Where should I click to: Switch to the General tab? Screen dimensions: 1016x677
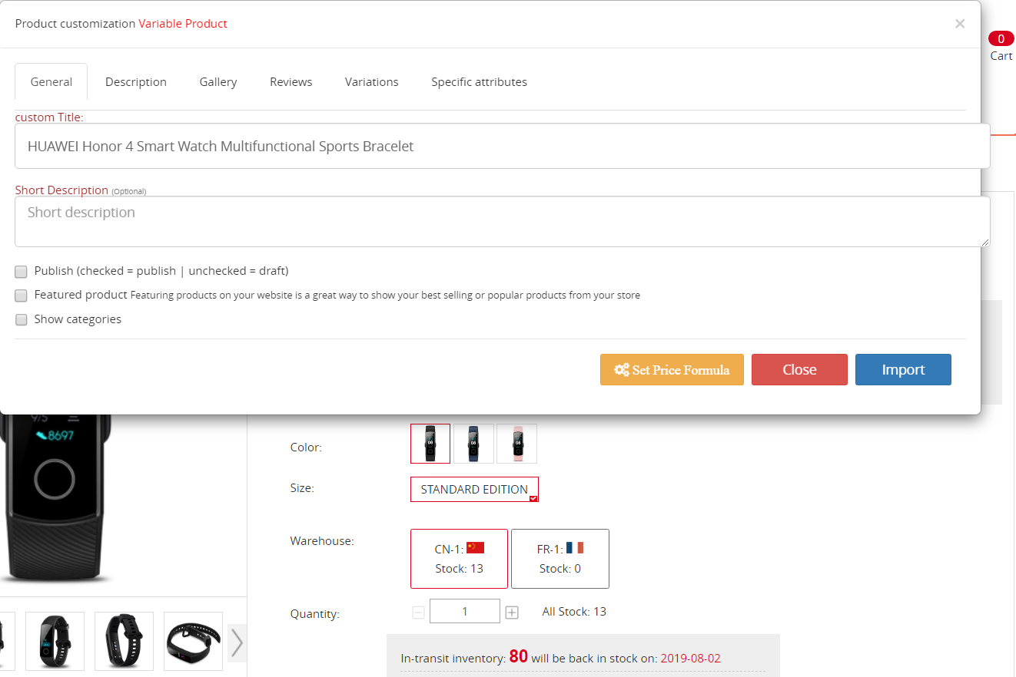point(51,82)
